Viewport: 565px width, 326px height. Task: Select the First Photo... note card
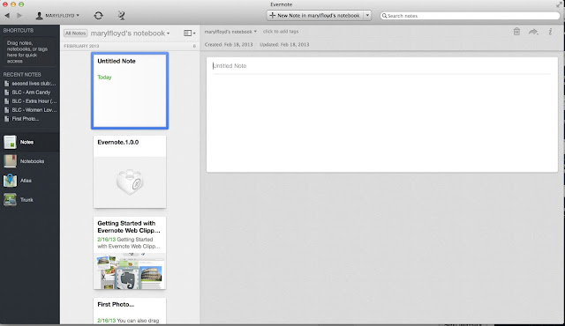tap(130, 310)
